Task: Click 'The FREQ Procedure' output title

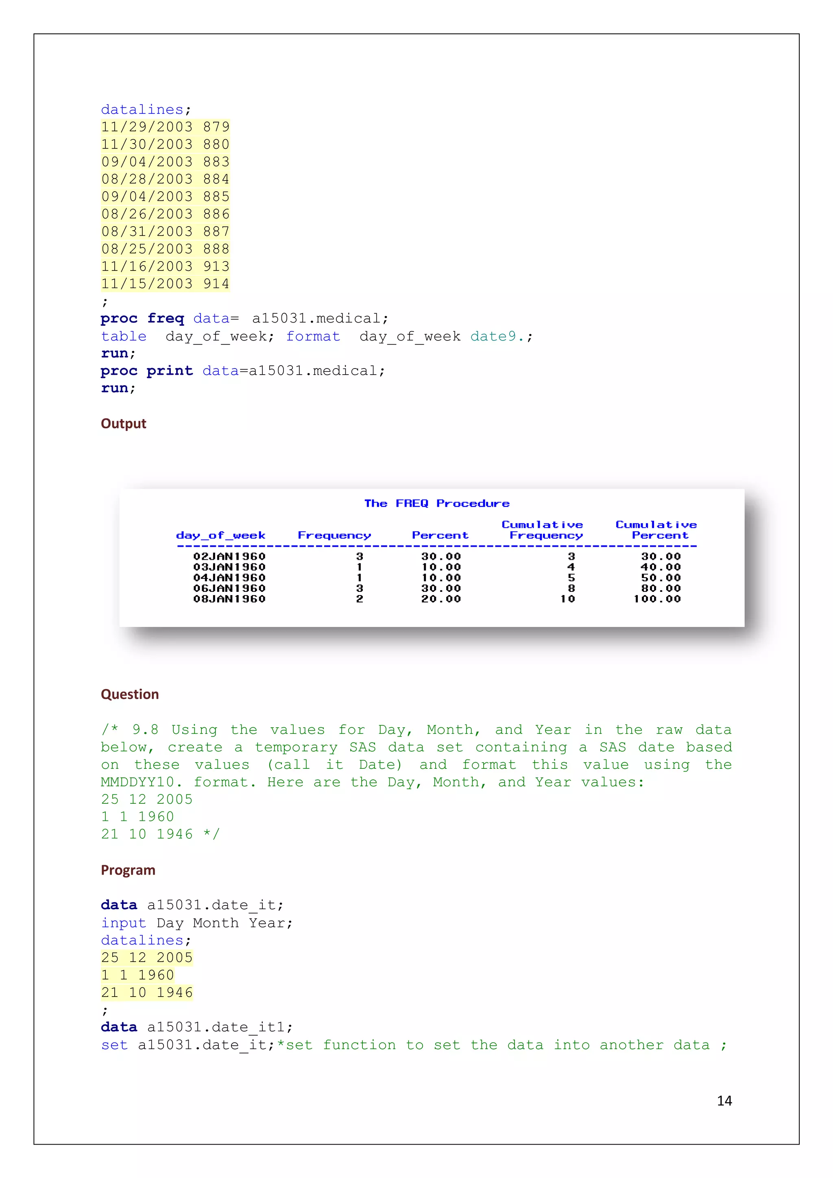Action: tap(436, 503)
